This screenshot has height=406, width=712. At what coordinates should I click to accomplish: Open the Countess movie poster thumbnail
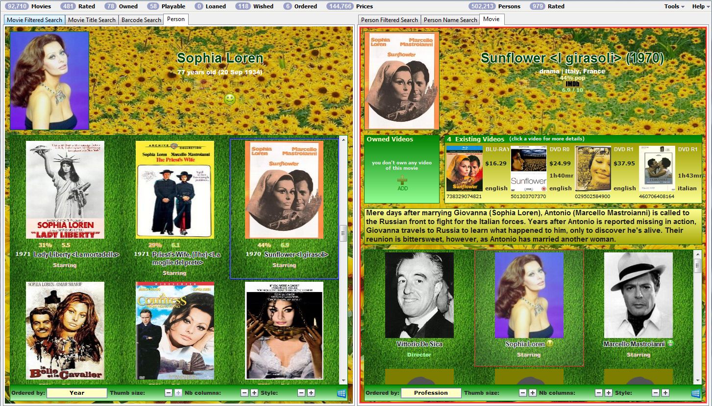(x=175, y=330)
